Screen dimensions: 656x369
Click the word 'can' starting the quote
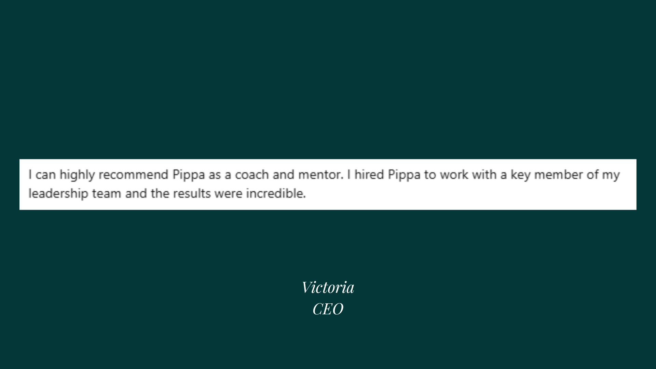coord(45,175)
